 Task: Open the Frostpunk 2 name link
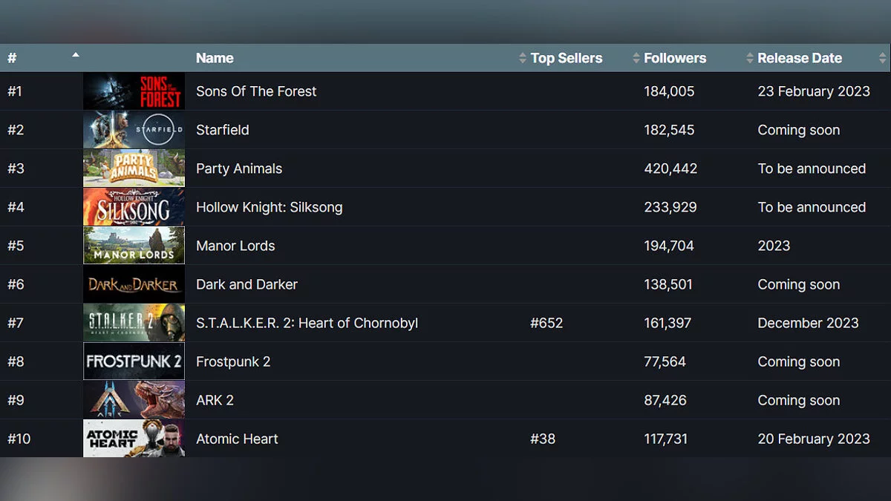pyautogui.click(x=232, y=361)
